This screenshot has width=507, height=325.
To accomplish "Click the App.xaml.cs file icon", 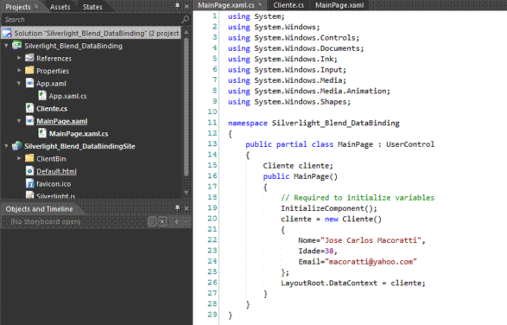I will click(x=42, y=95).
